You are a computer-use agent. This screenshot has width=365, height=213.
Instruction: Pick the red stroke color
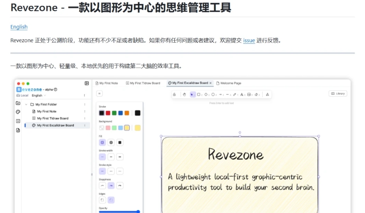(108, 113)
